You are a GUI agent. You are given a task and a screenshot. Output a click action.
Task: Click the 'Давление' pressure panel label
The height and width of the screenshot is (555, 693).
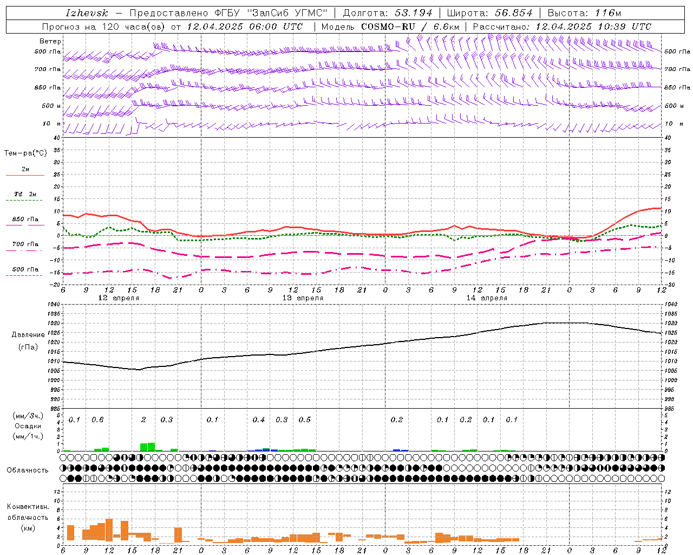pyautogui.click(x=28, y=335)
